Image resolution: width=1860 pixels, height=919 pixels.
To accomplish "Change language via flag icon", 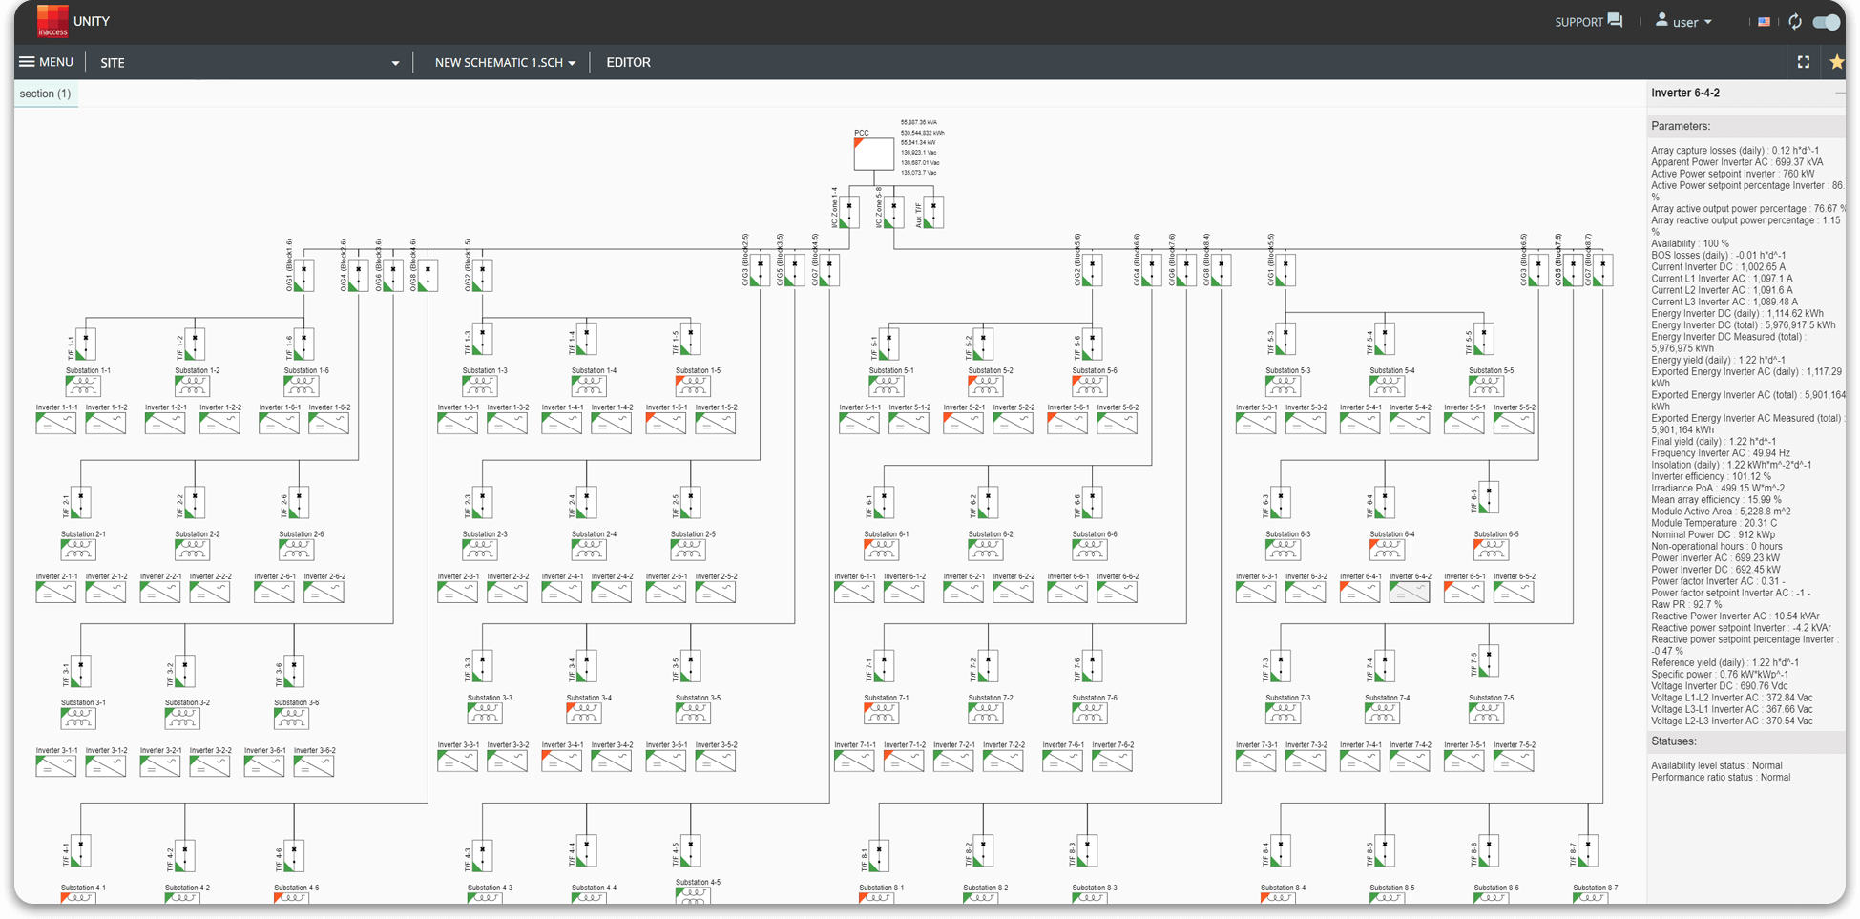I will coord(1764,22).
